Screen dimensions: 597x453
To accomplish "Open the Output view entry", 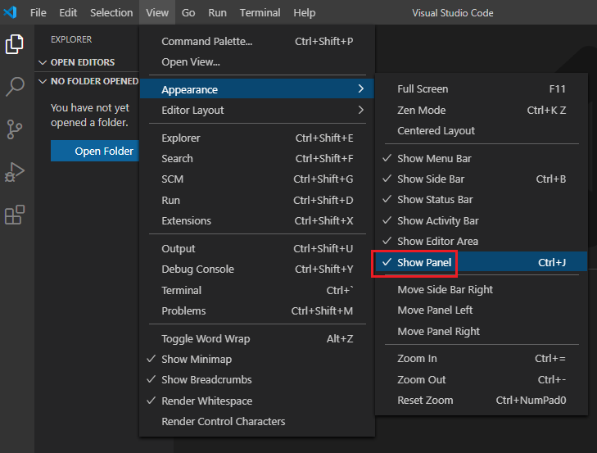I will pyautogui.click(x=257, y=248).
